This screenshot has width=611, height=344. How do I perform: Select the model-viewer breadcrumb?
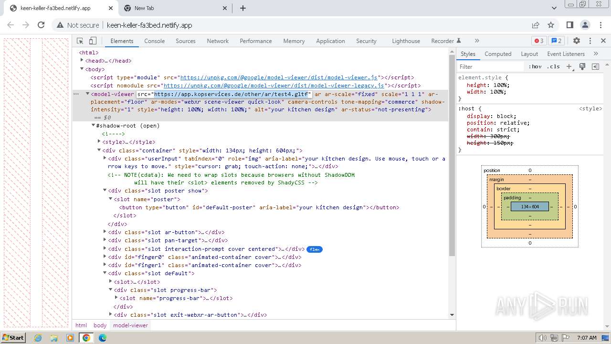point(130,325)
